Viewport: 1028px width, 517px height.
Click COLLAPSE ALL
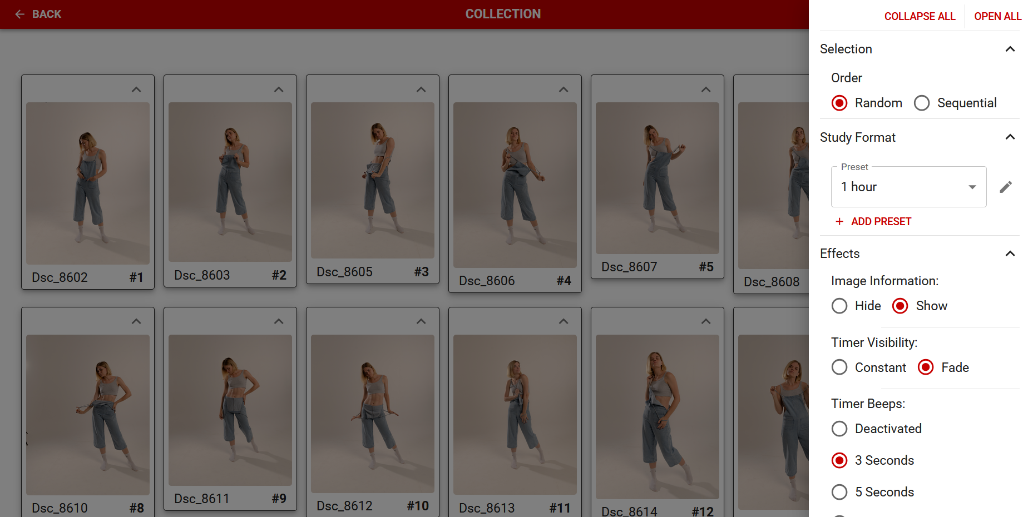(x=920, y=16)
